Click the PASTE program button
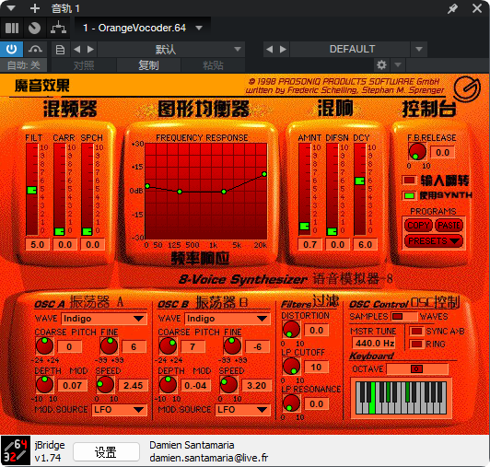This screenshot has width=490, height=467. (449, 226)
